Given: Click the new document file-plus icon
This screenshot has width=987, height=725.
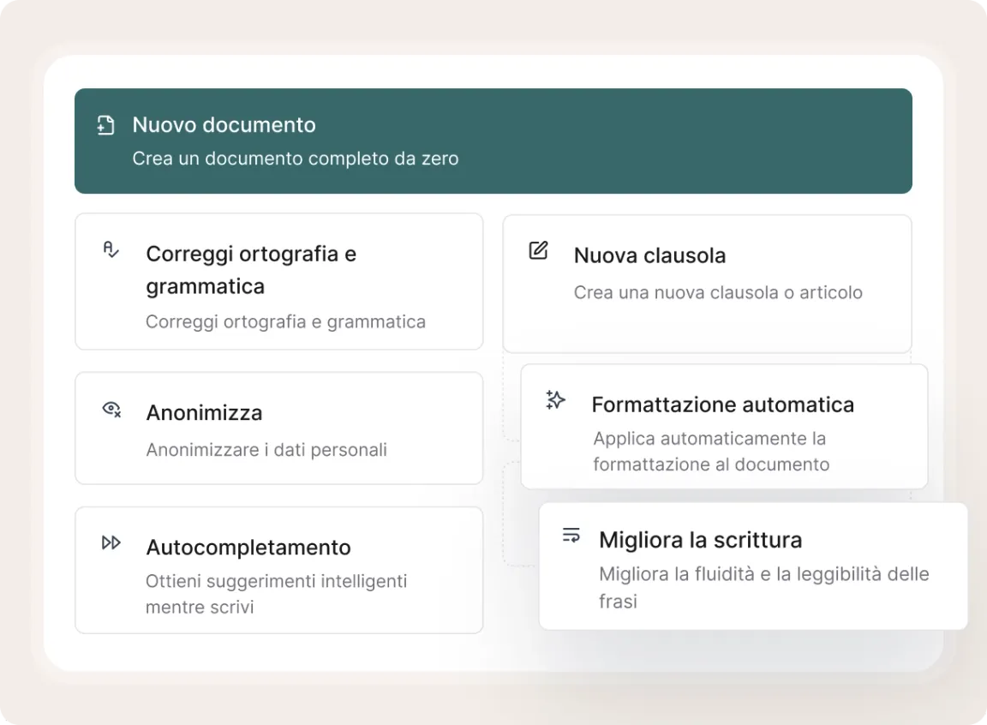Looking at the screenshot, I should (105, 125).
